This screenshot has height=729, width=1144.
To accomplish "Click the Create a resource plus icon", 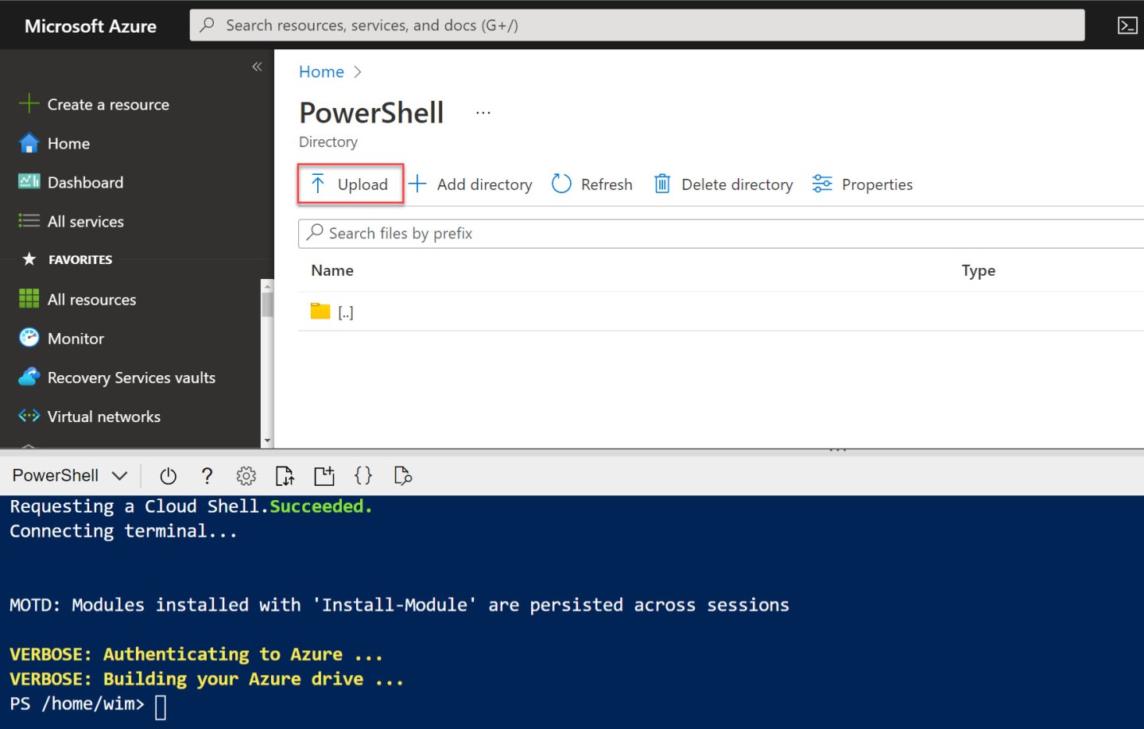I will click(x=29, y=103).
